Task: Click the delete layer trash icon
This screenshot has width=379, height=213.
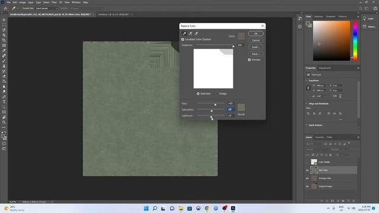Action: [354, 201]
